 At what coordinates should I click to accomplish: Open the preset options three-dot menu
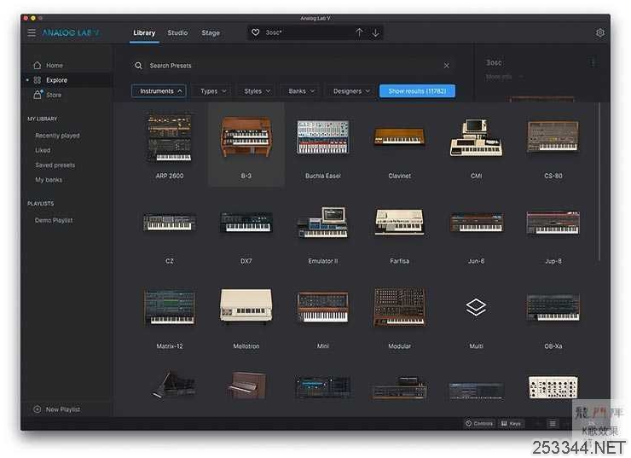click(592, 62)
